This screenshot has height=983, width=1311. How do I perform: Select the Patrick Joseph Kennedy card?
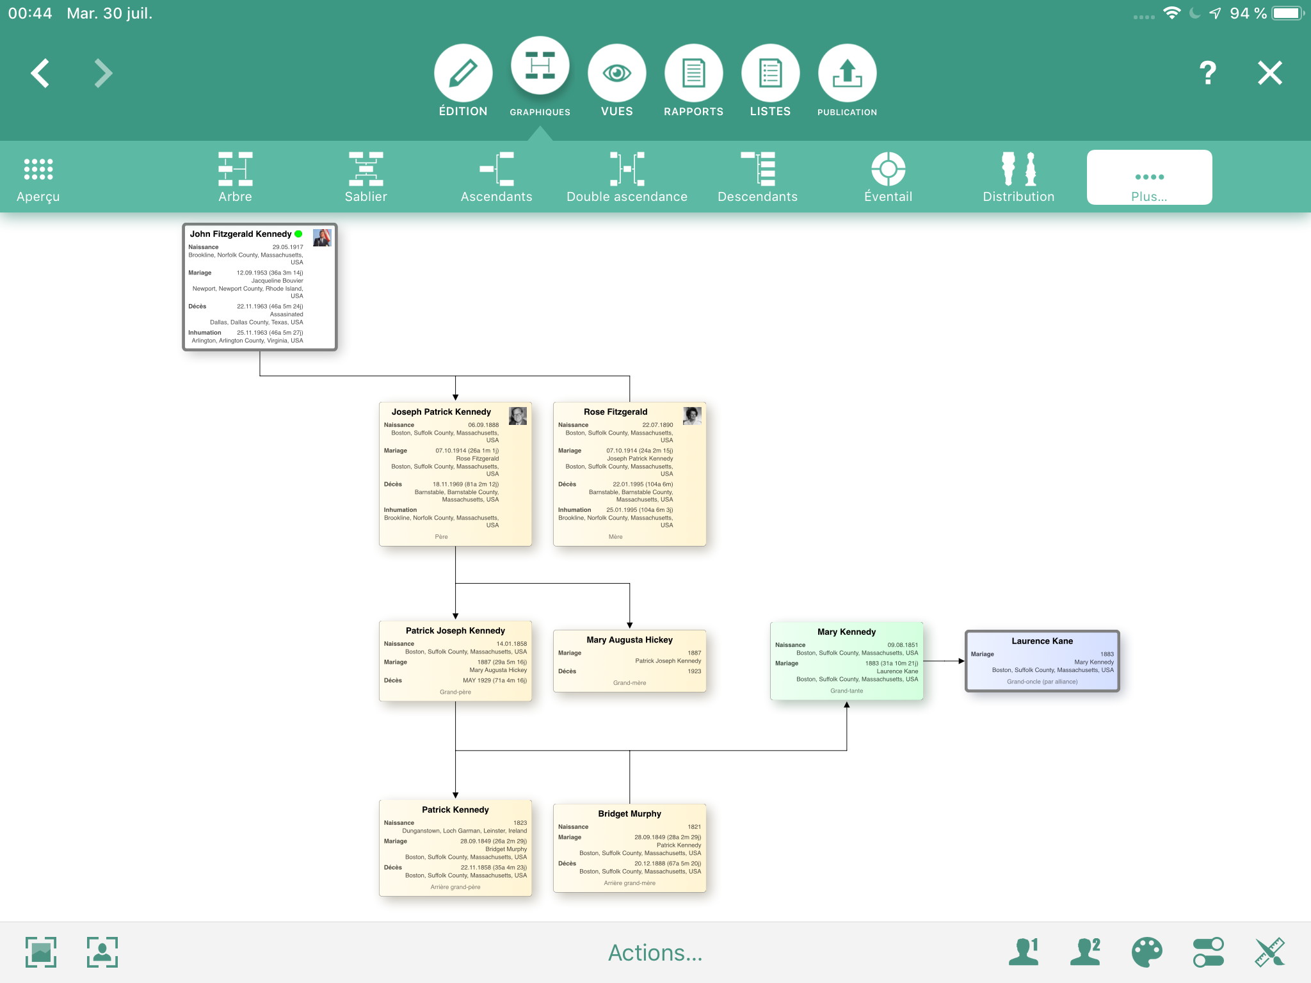455,660
